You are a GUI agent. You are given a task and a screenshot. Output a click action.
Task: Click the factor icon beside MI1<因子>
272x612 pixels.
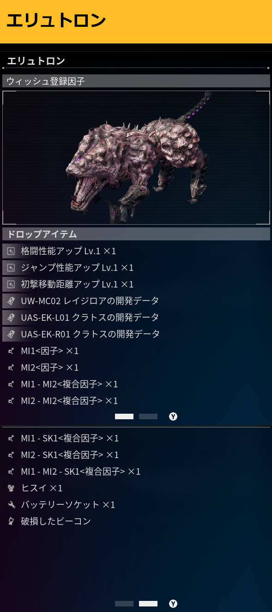[11, 351]
